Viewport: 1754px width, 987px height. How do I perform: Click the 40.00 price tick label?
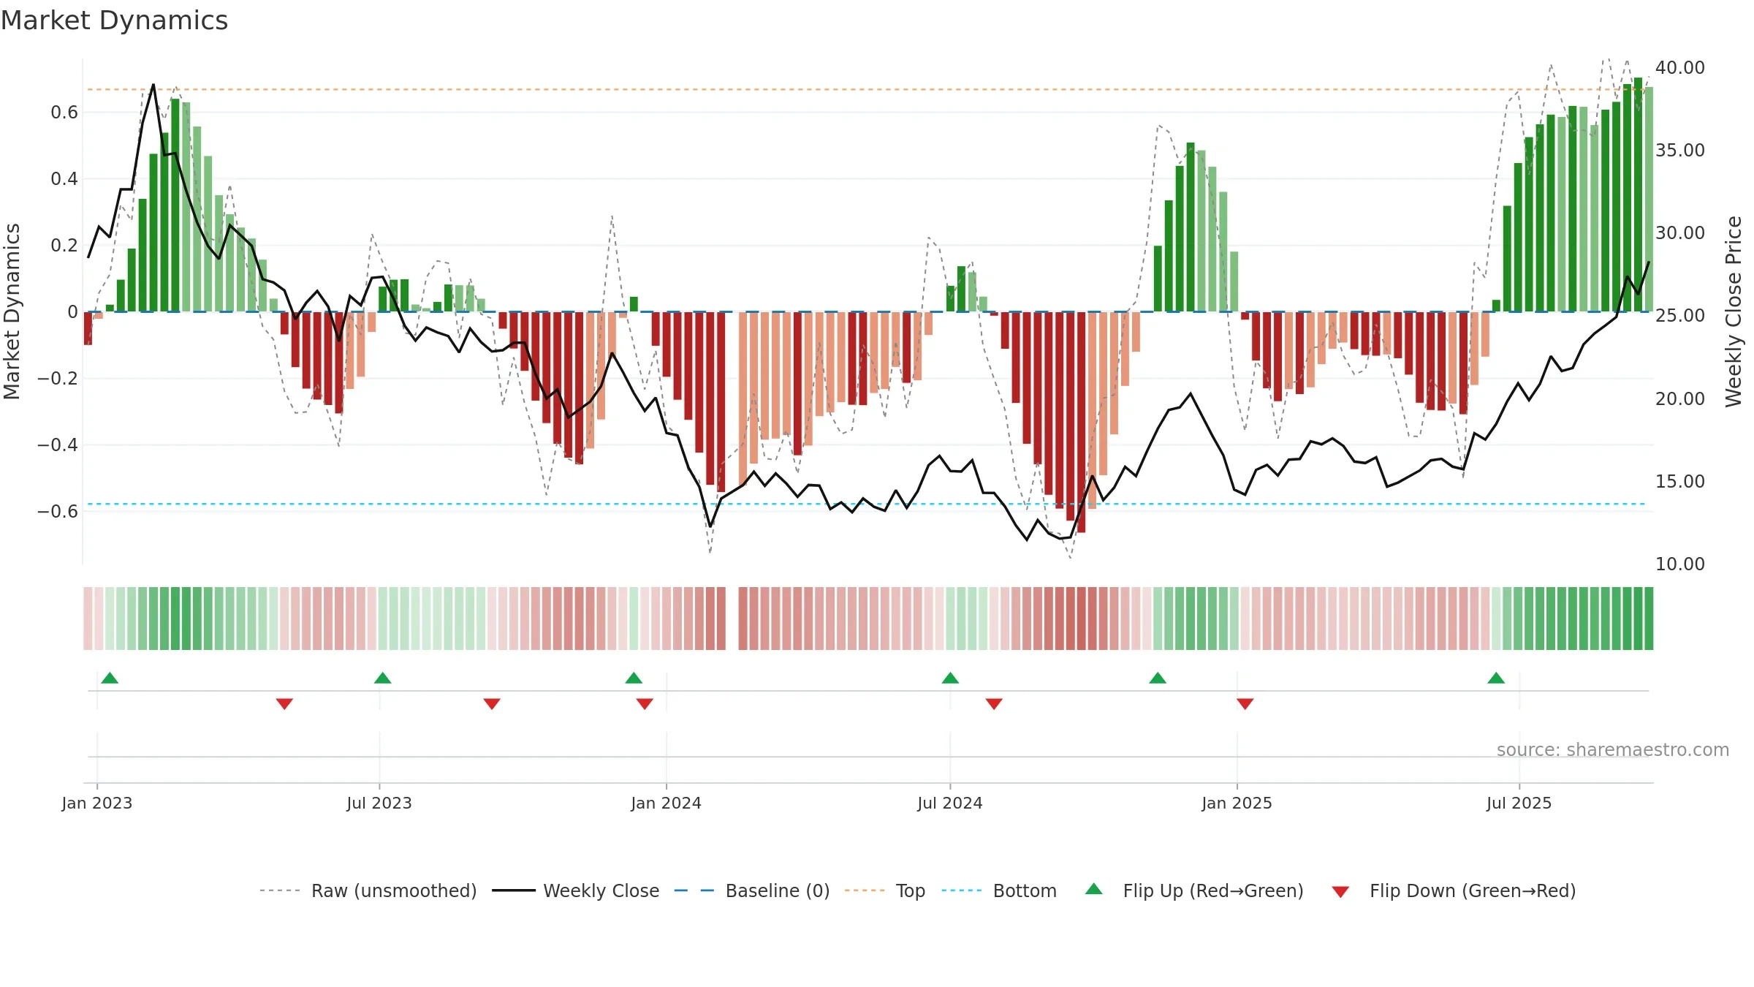coord(1680,67)
